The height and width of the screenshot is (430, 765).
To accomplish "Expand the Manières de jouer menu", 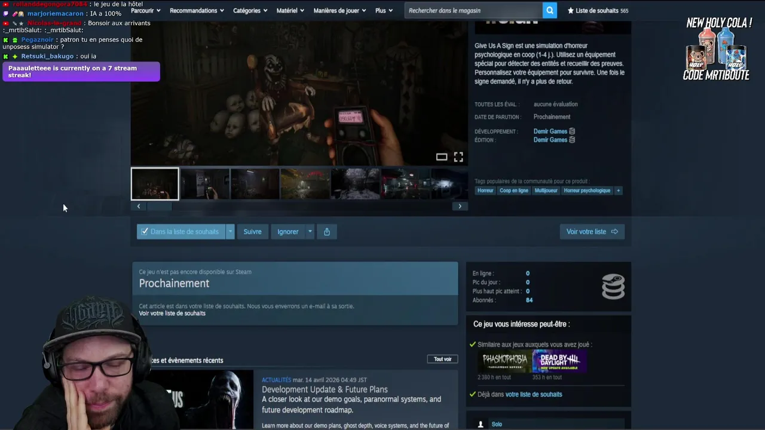I will (x=340, y=10).
